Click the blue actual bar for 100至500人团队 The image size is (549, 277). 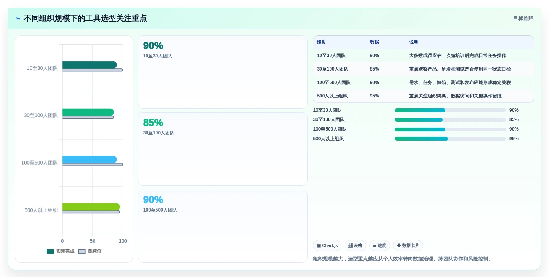coord(89,159)
